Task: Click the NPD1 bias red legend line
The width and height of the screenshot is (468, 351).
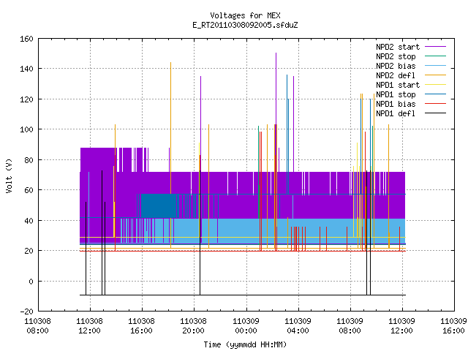Action: coord(435,104)
